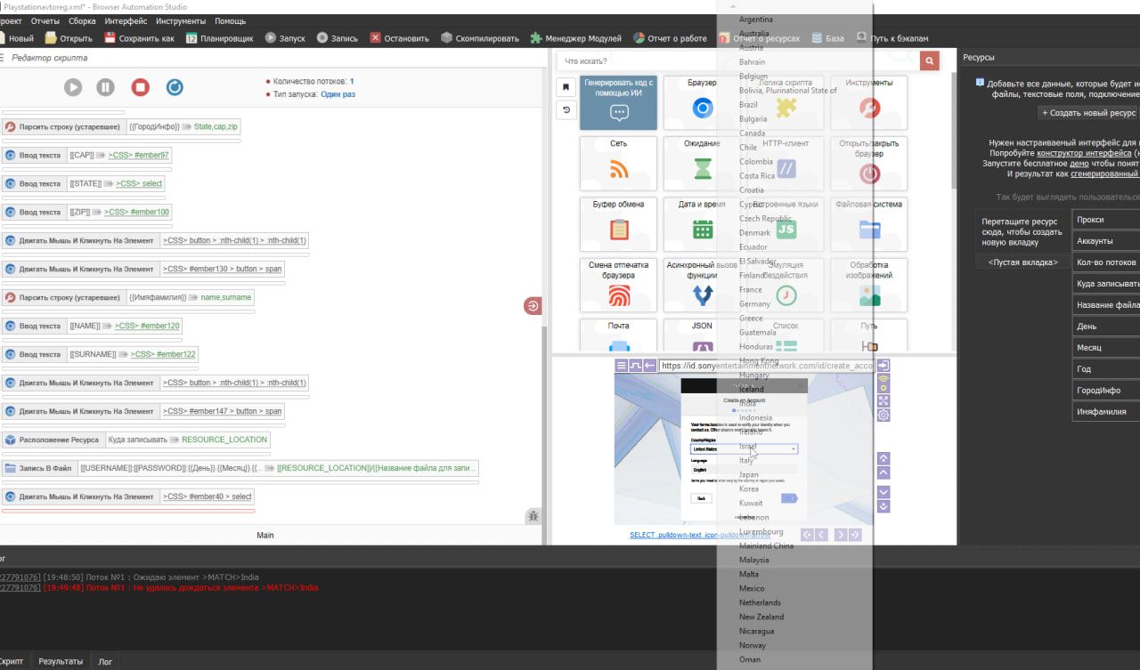
Task: Click the embedded browser settings gear icon
Action: coord(883,415)
